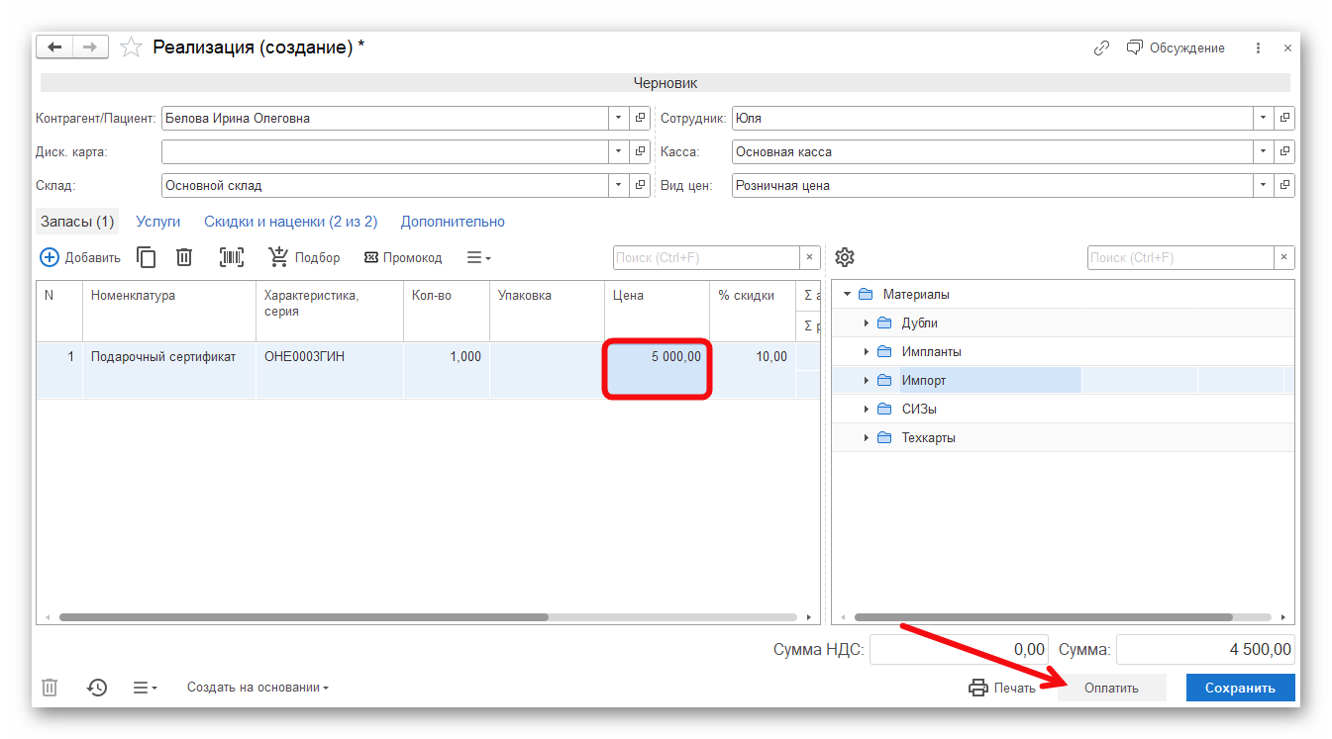Screen dimensions: 1332x739
Task: Open the Обсуждение discussion panel
Action: (x=1177, y=47)
